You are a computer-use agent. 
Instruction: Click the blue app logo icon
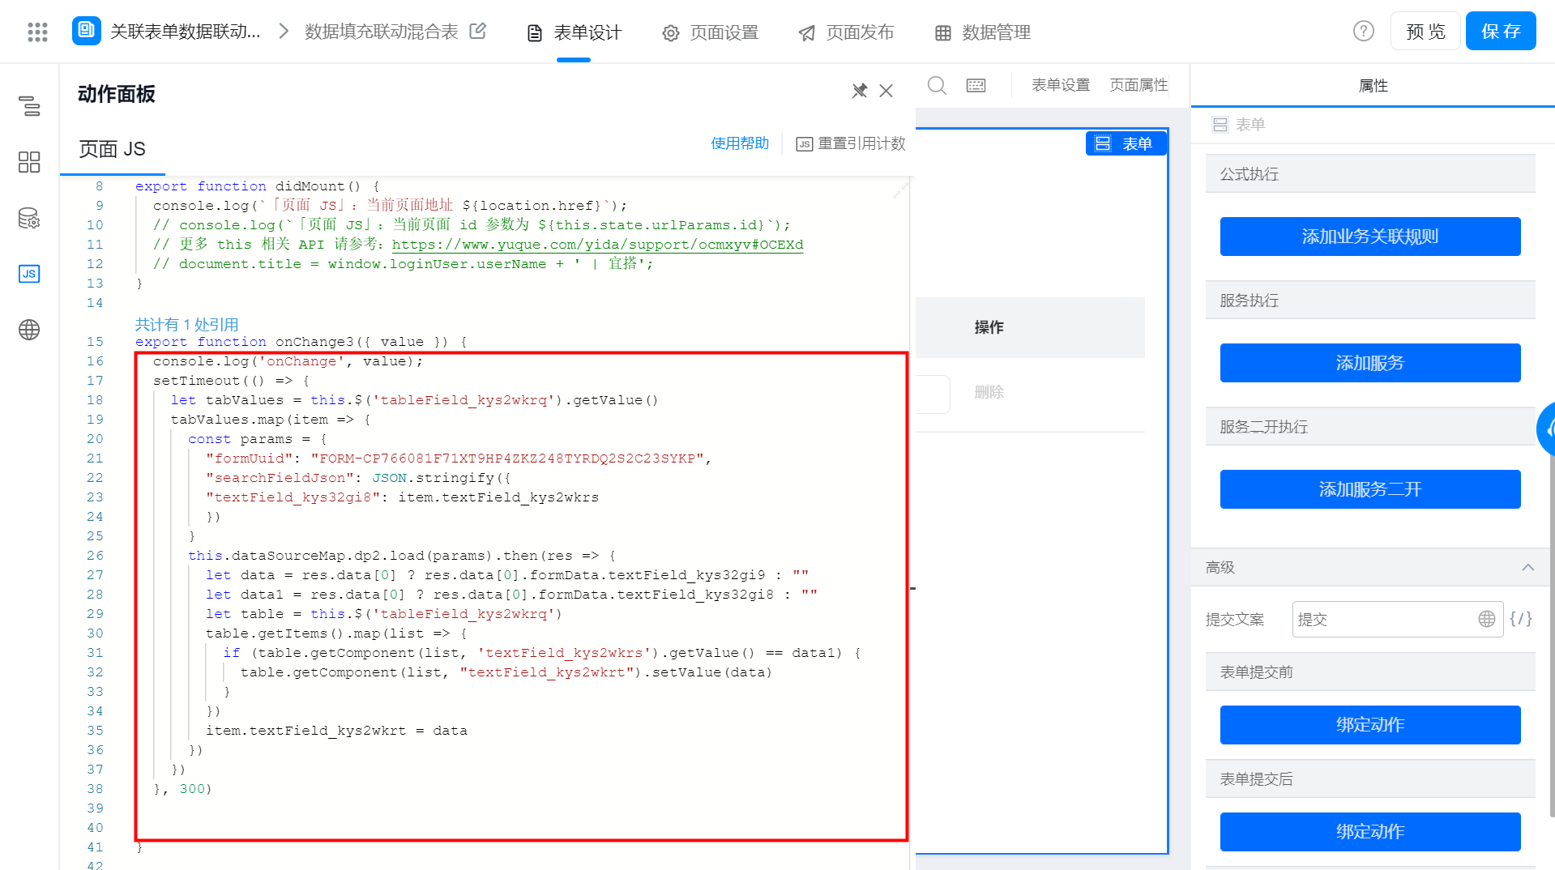tap(87, 31)
